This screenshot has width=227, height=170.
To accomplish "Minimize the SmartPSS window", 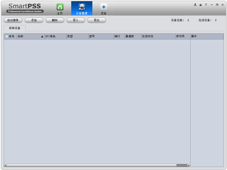I will [x=211, y=5].
